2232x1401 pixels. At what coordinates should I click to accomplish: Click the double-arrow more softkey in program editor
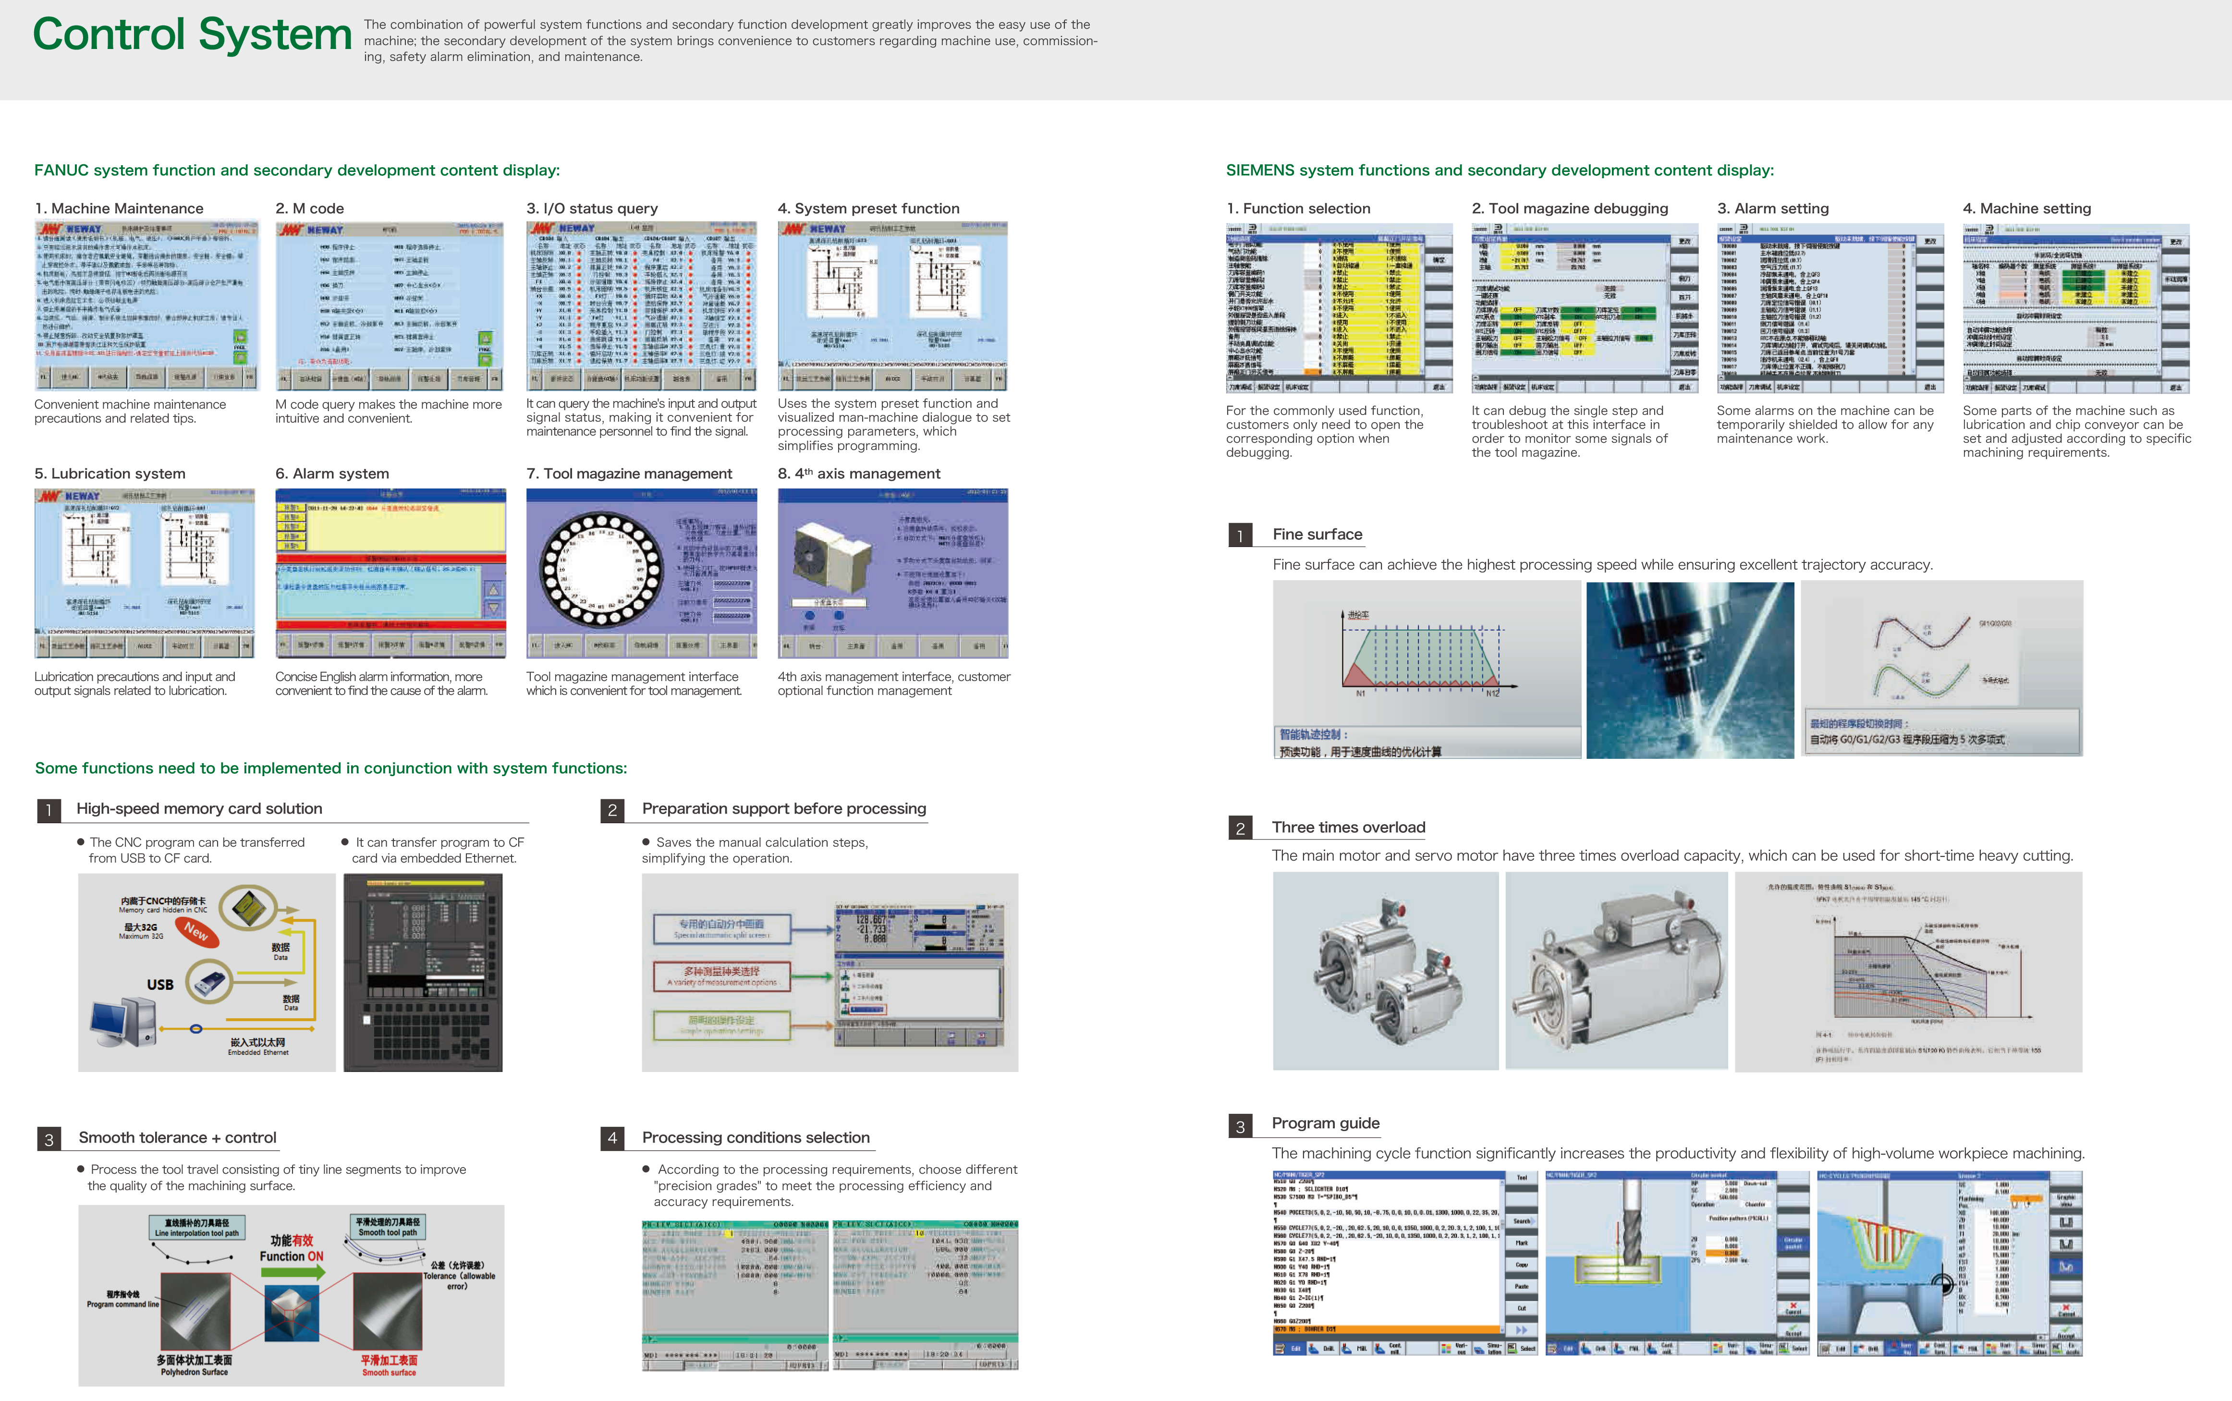tap(1522, 1330)
